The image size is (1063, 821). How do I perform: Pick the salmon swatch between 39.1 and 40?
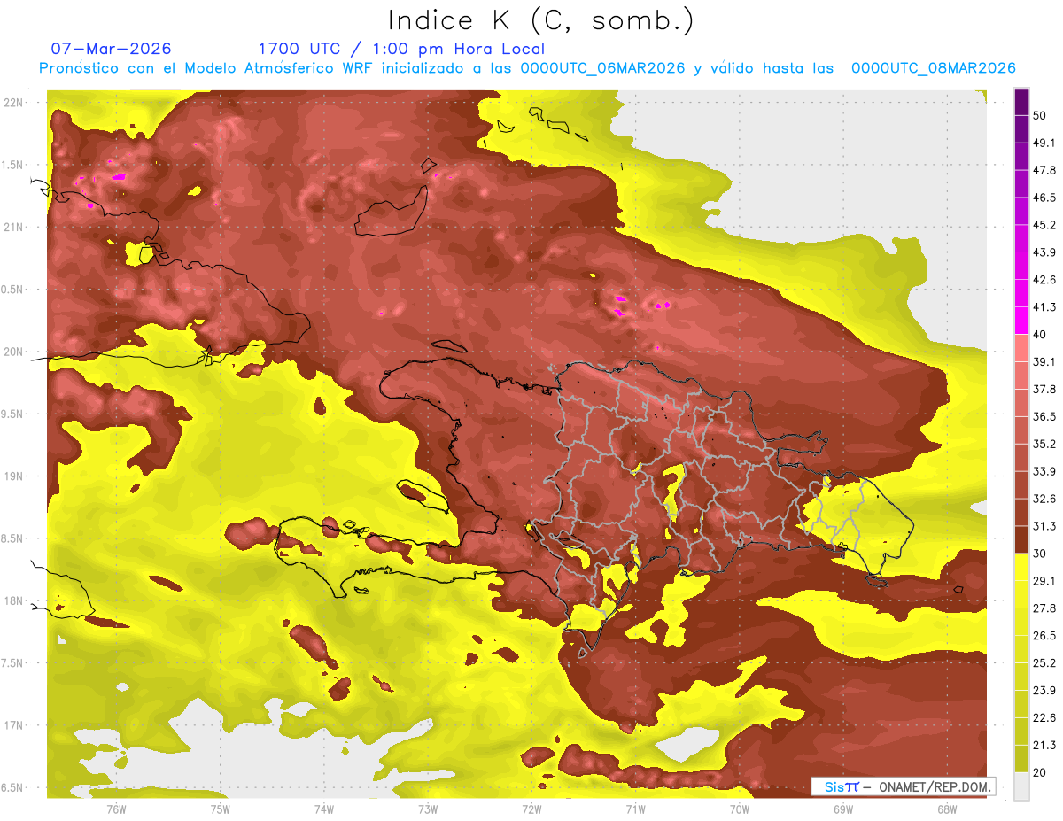coord(1021,348)
